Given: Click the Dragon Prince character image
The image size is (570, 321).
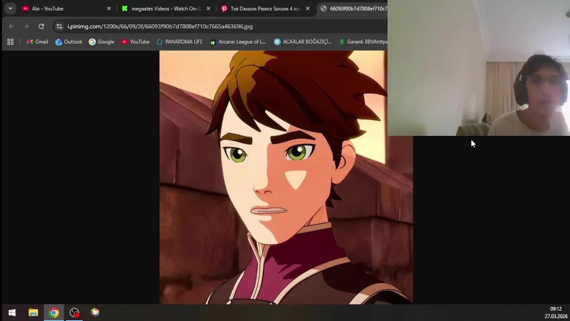Looking at the screenshot, I should [286, 177].
